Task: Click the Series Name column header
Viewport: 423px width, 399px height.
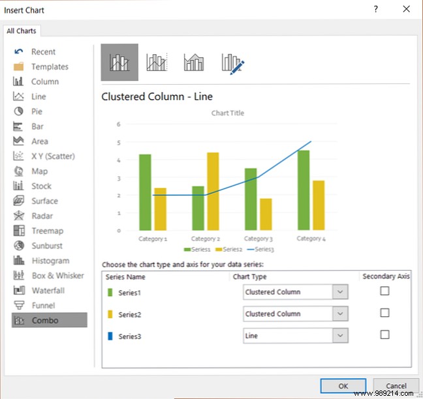Action: pos(125,276)
